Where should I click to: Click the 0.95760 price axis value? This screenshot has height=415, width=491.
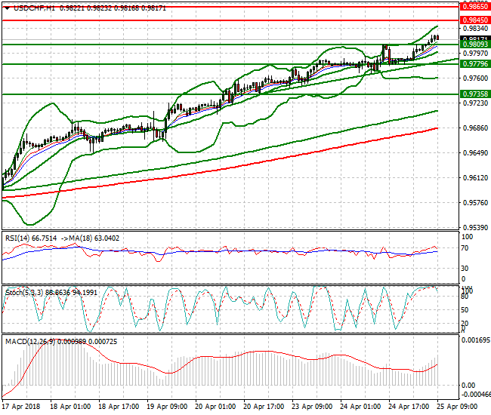(475, 203)
